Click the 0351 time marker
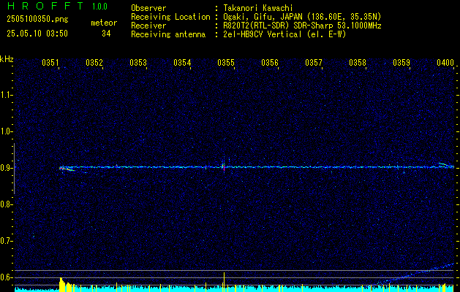Viewport: 460px width, 292px height. pyautogui.click(x=50, y=63)
